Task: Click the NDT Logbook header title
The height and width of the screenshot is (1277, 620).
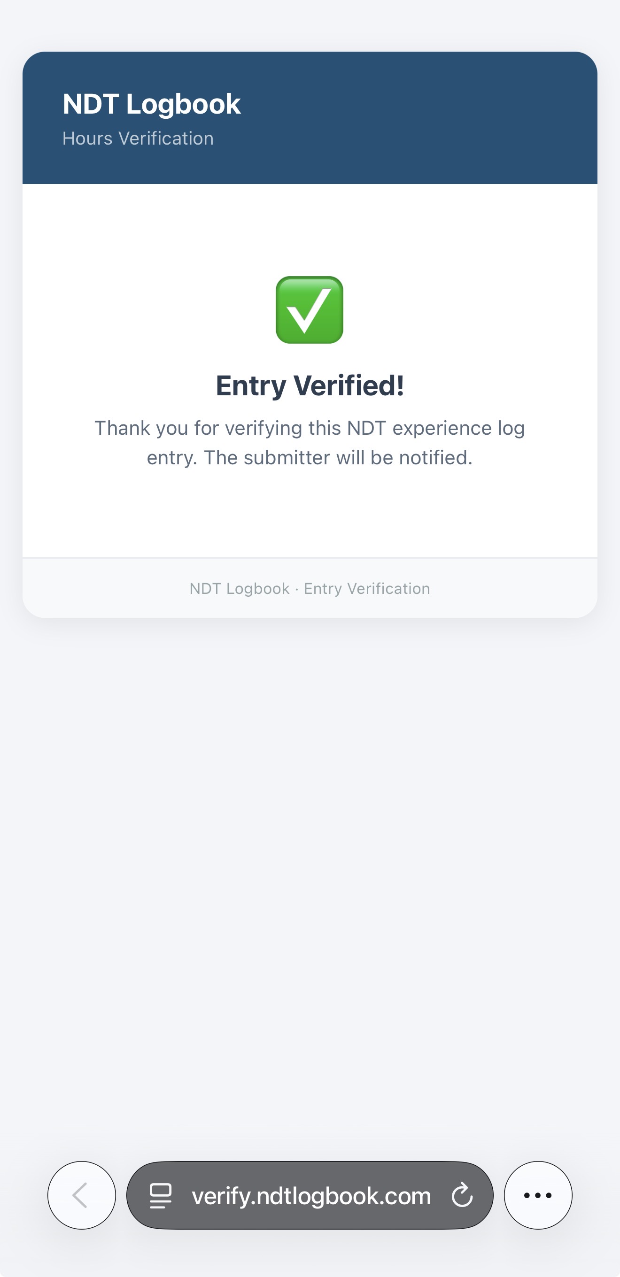Action: pyautogui.click(x=151, y=104)
